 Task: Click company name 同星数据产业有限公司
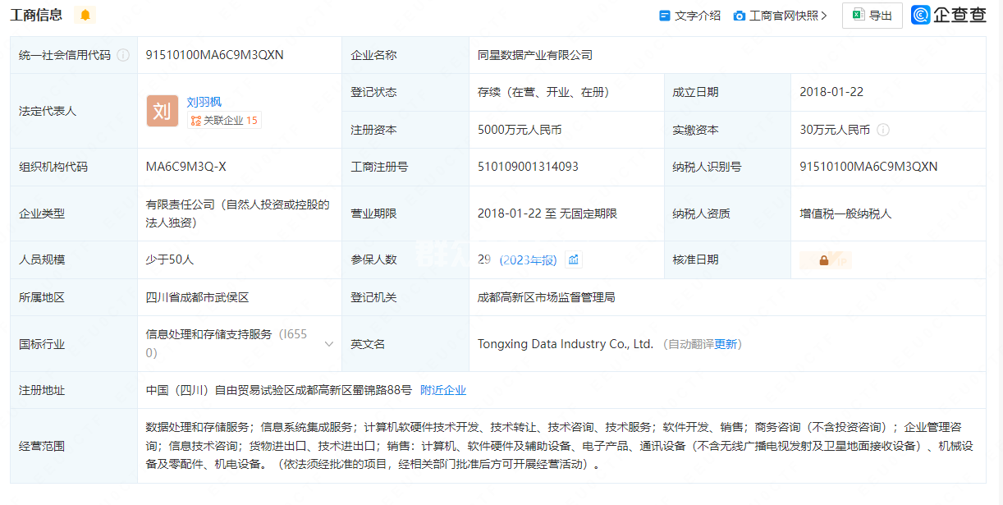click(534, 55)
